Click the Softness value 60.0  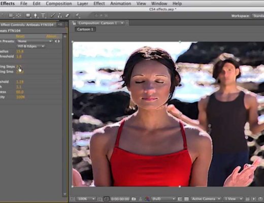coord(20,92)
